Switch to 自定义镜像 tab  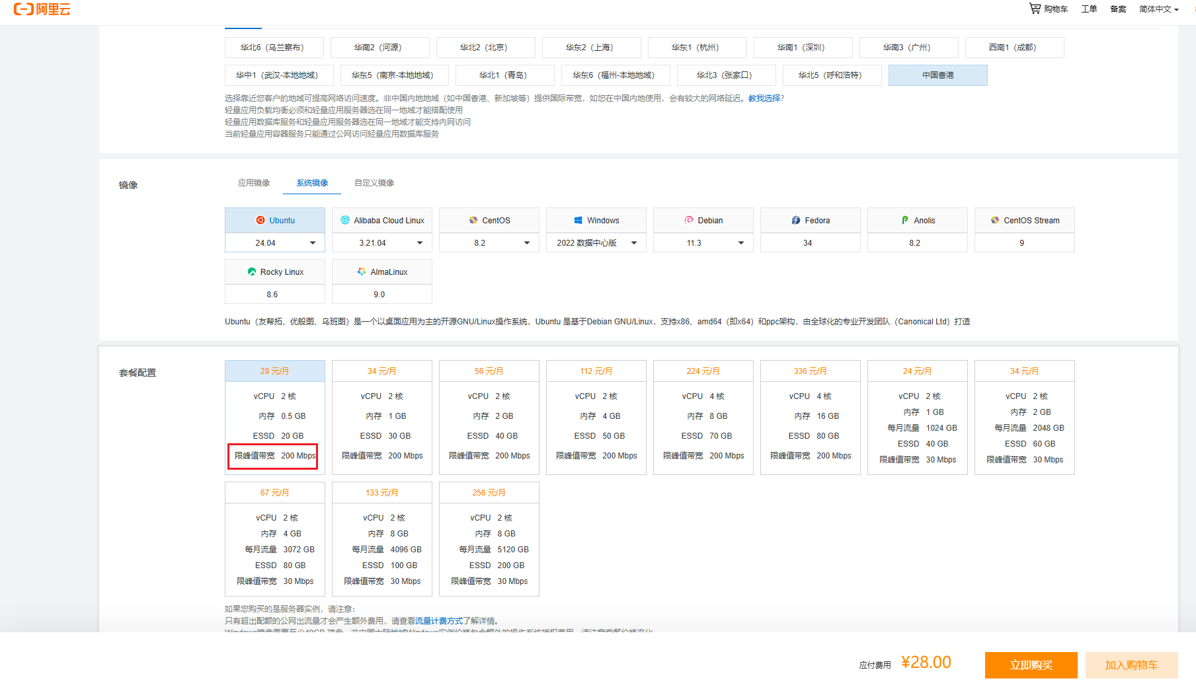(374, 183)
